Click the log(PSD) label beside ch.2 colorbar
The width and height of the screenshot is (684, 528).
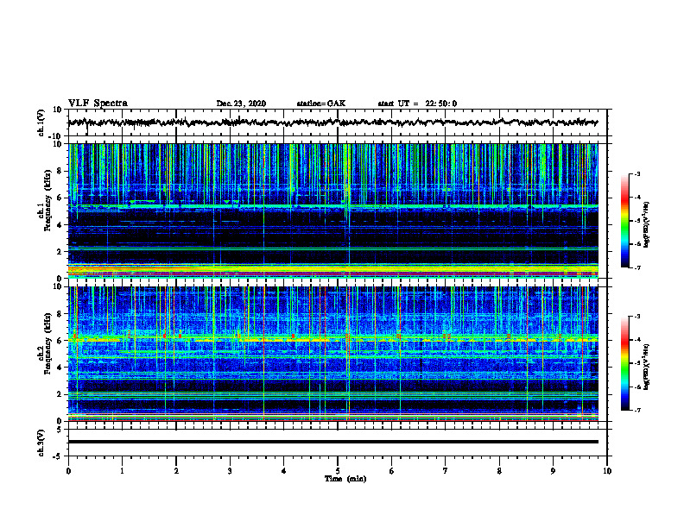647,367
